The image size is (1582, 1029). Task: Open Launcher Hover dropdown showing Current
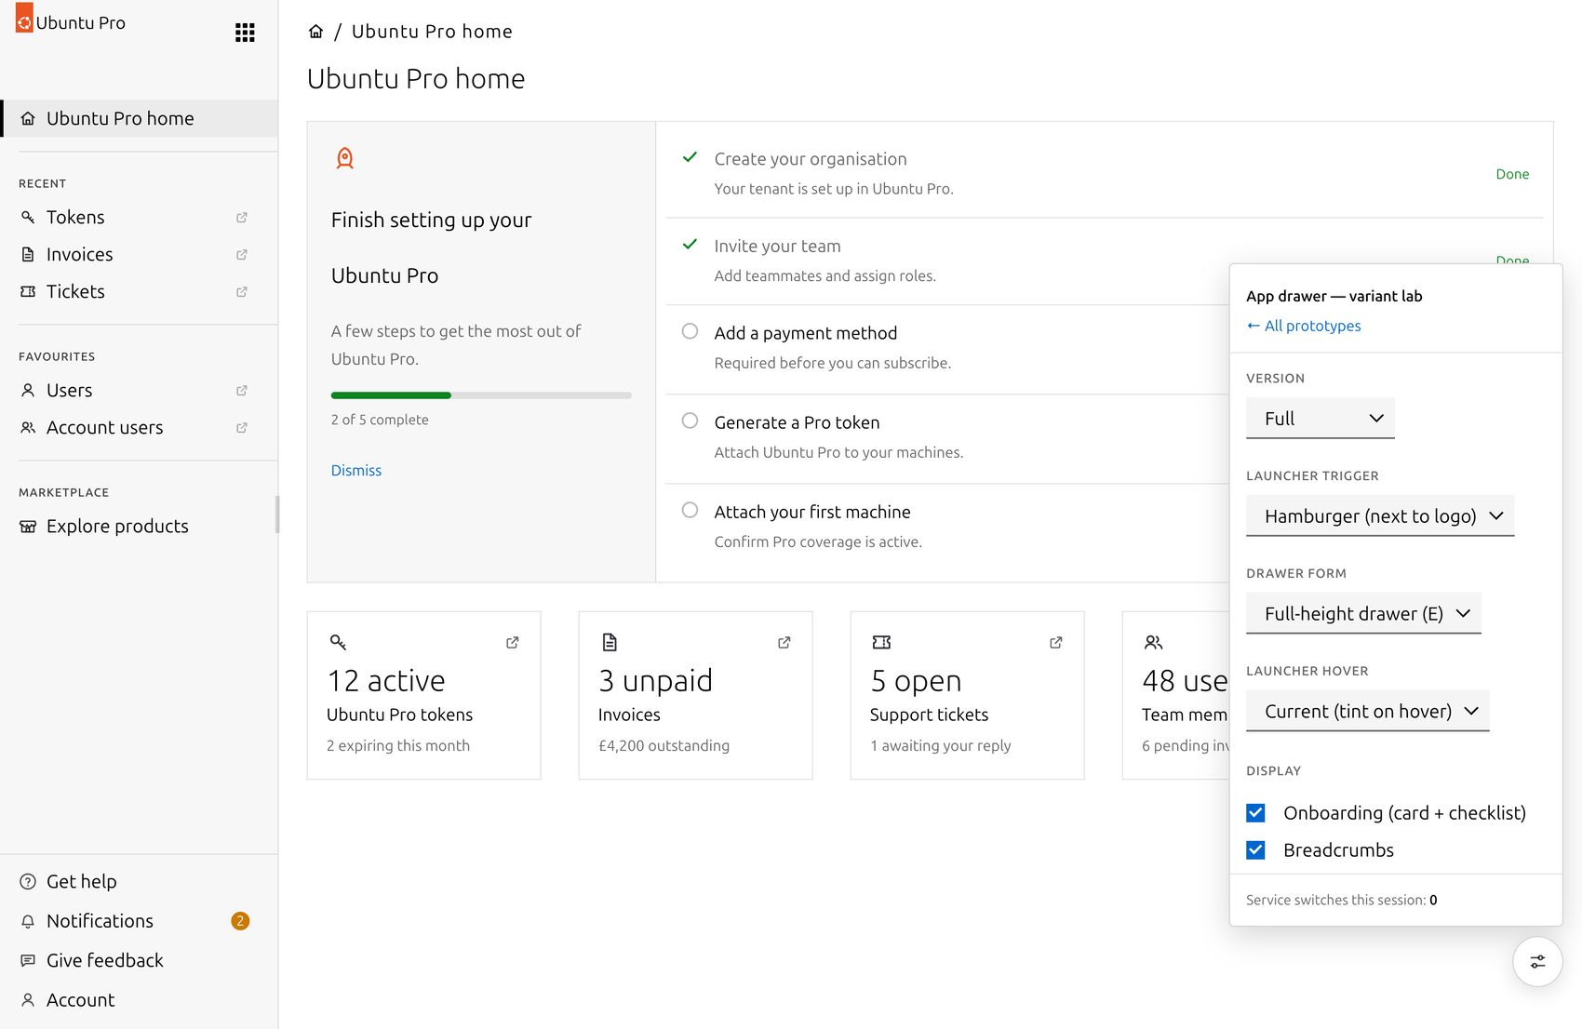(1368, 711)
